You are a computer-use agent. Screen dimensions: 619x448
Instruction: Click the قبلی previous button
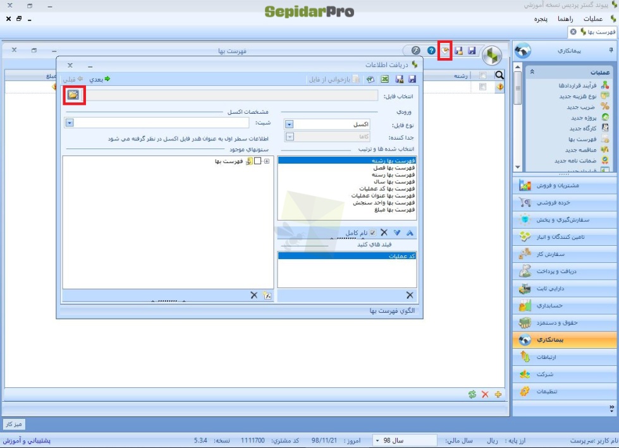coord(73,79)
